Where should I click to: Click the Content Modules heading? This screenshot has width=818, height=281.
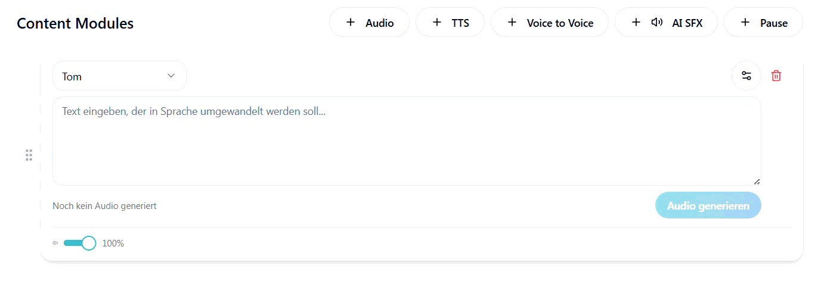coord(75,24)
